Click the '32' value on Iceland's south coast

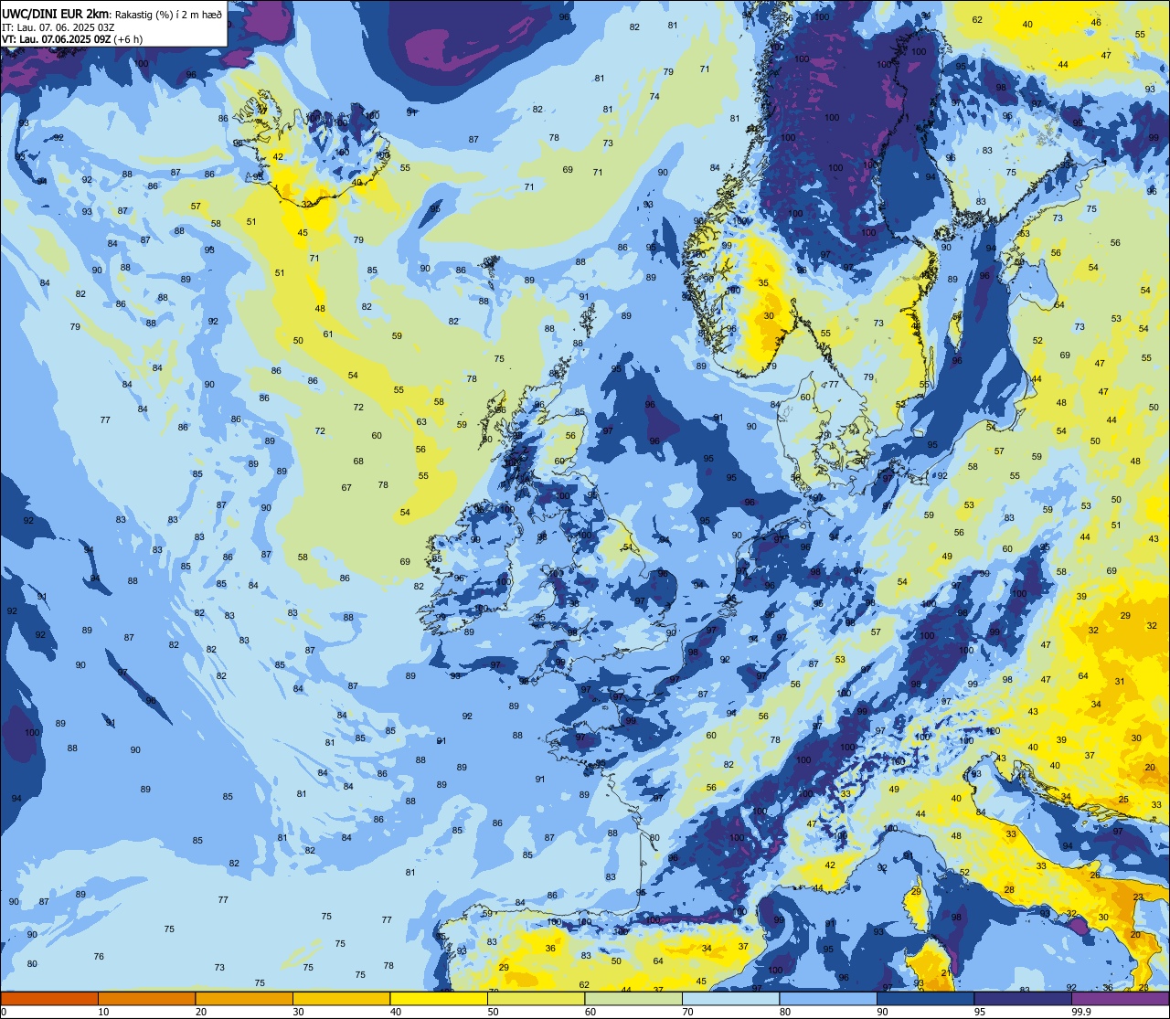[x=307, y=204]
